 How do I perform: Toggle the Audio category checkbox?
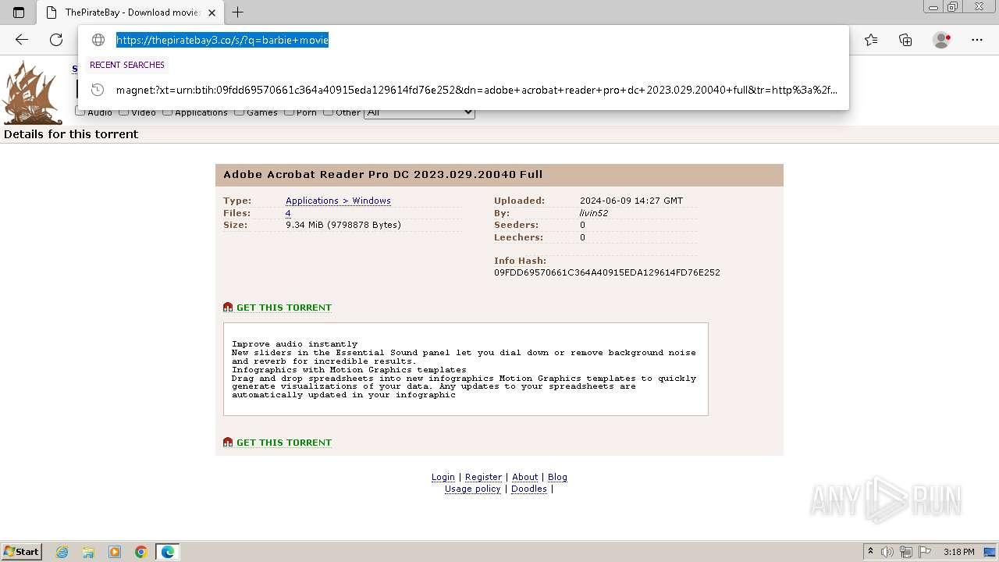[80, 112]
